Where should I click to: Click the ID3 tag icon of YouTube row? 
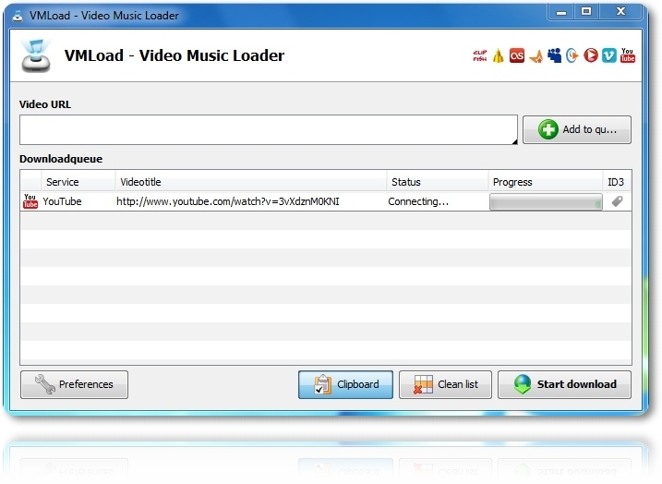click(617, 201)
